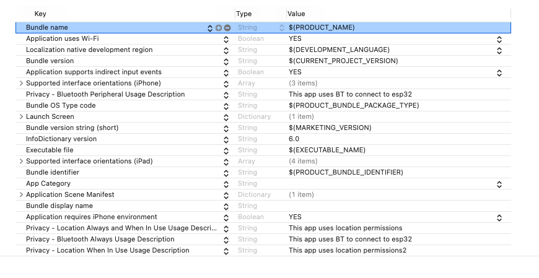Open value dropdown for Application requires iPhone environment
The height and width of the screenshot is (278, 539).
point(499,217)
